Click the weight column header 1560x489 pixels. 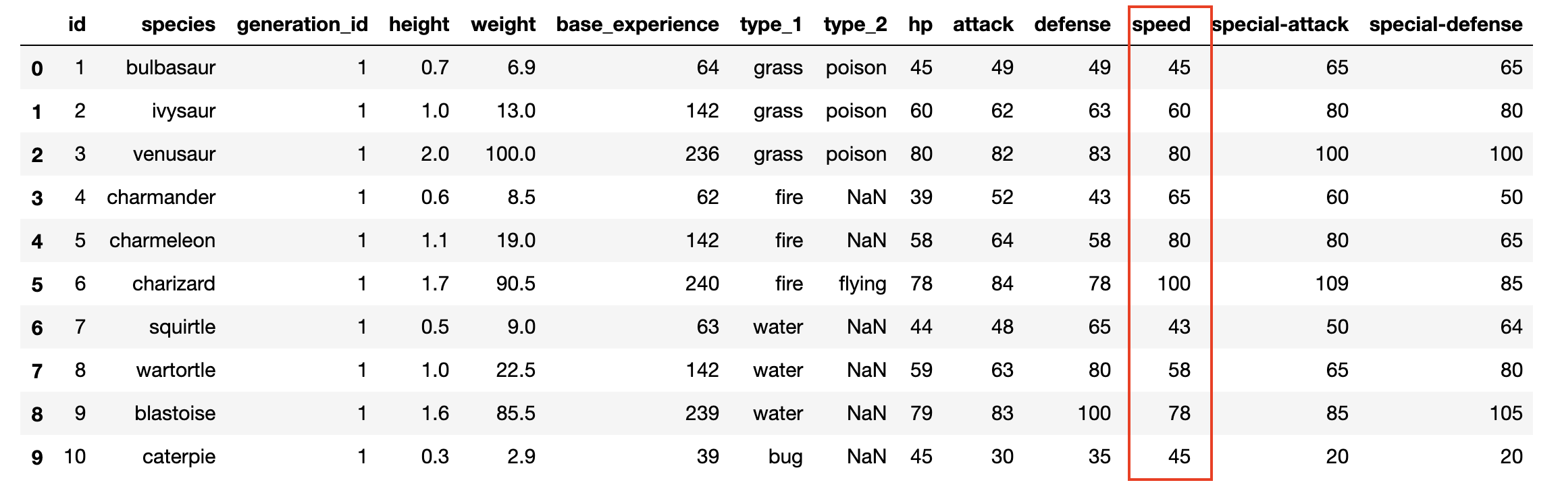[x=503, y=25]
